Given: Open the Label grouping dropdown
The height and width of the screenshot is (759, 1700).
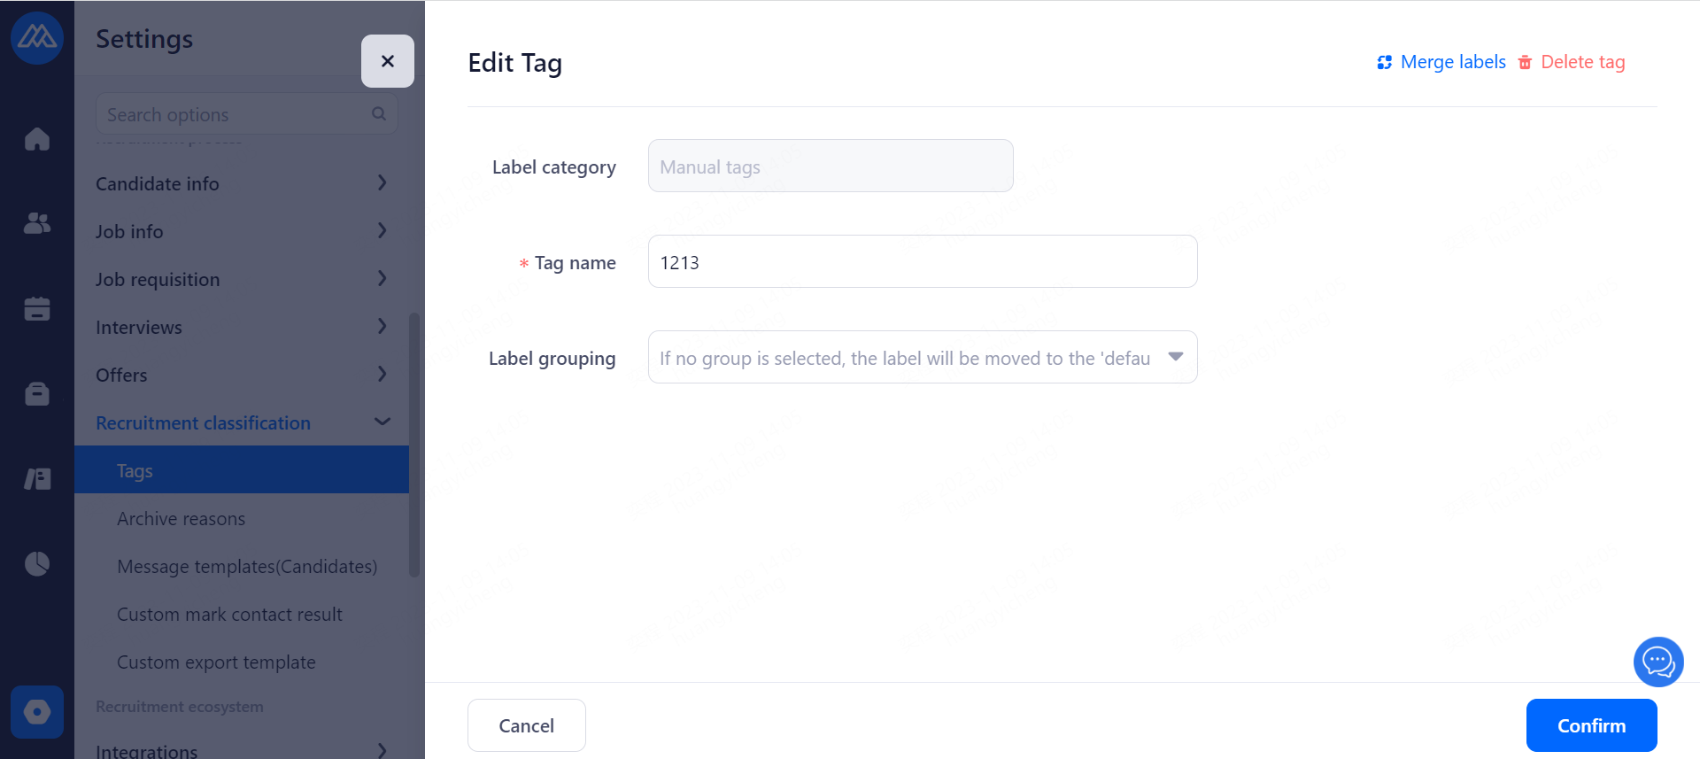Looking at the screenshot, I should pyautogui.click(x=922, y=357).
